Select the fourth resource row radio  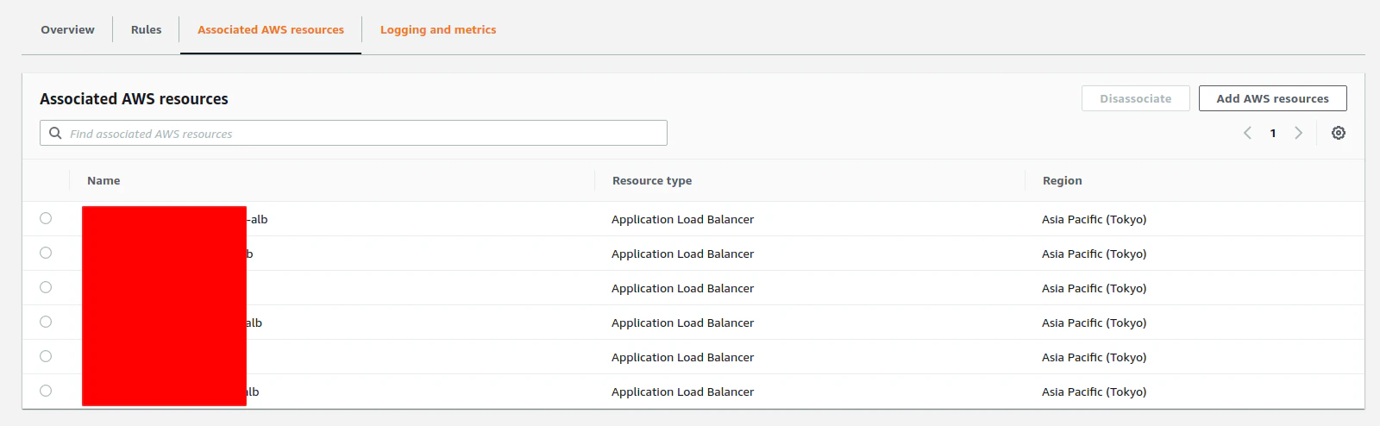[46, 322]
